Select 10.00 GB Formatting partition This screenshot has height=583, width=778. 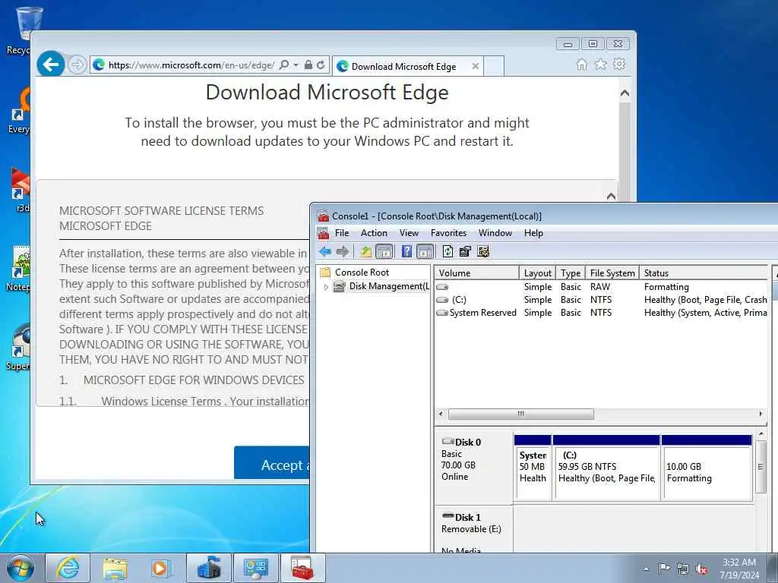(x=707, y=467)
